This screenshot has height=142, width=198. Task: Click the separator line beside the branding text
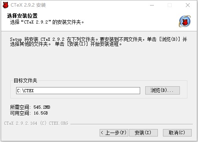coord(131,124)
